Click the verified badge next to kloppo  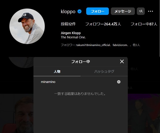(79, 11)
